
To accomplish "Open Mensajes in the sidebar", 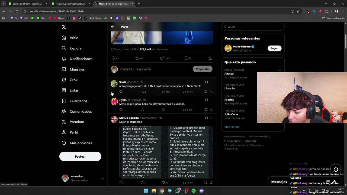I will pos(73,69).
